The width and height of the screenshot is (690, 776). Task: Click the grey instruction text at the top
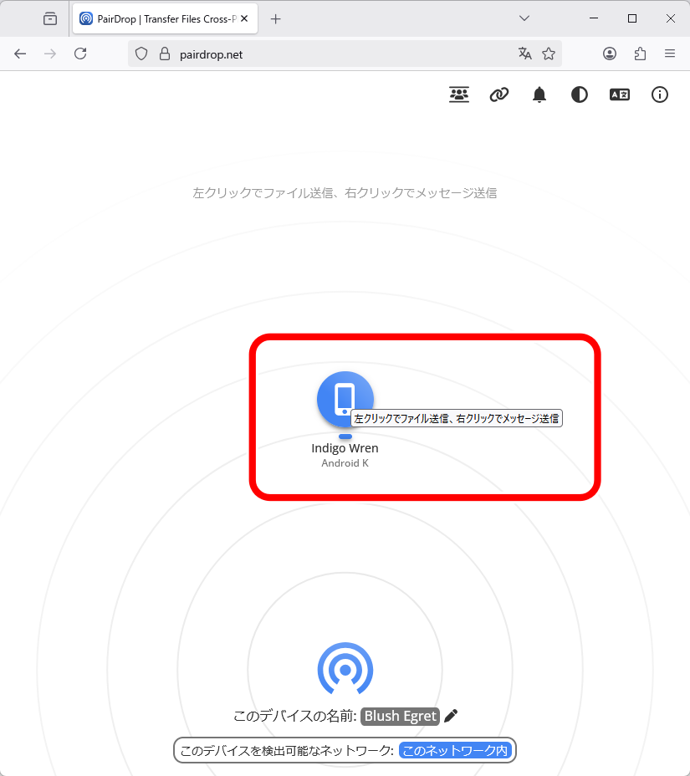point(345,193)
